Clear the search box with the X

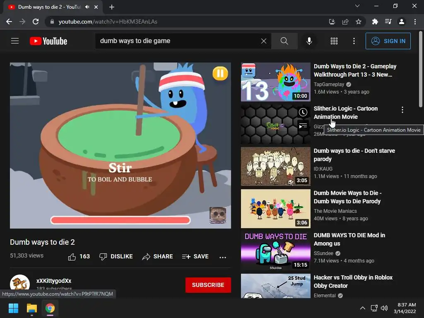(x=264, y=41)
